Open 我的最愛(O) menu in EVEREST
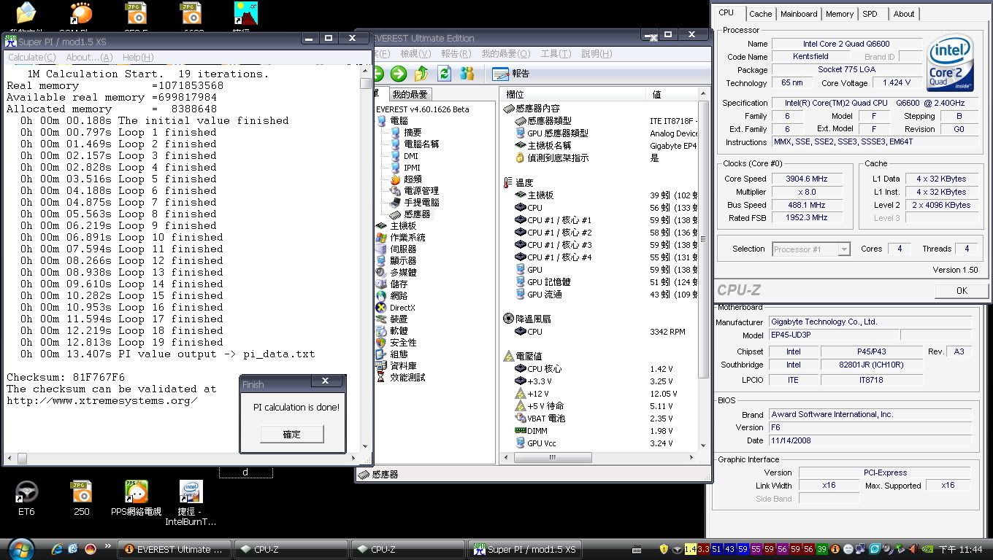993x560 pixels. pyautogui.click(x=505, y=54)
